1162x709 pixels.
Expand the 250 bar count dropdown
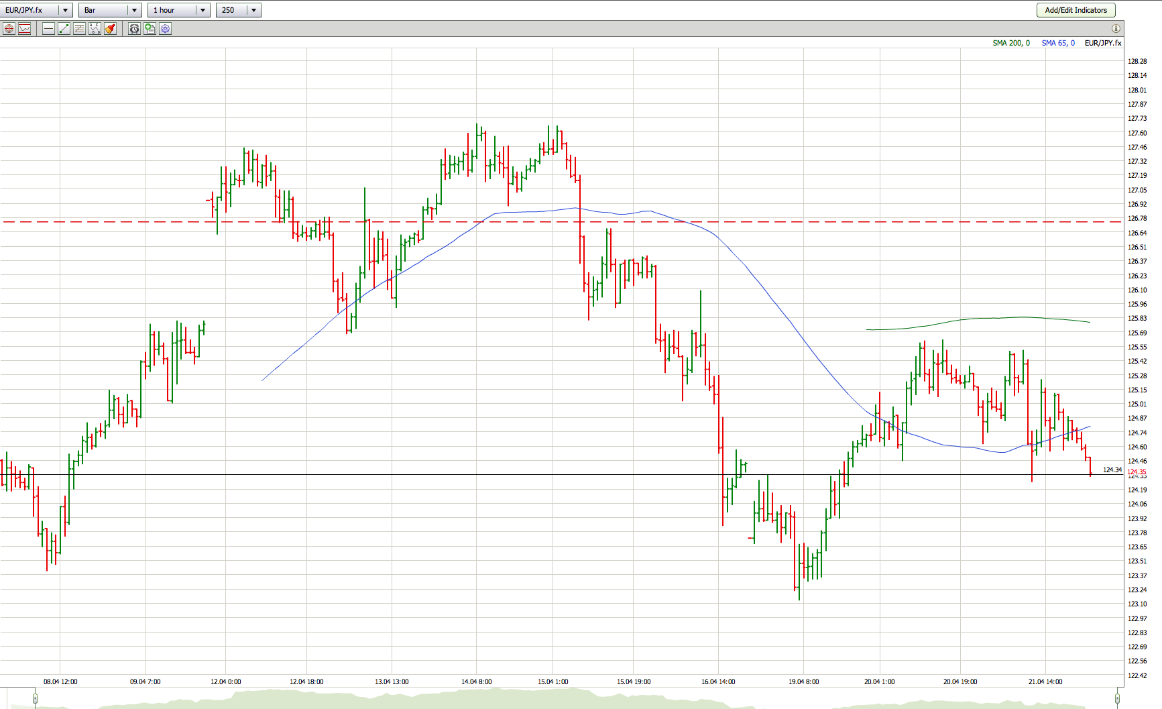253,10
